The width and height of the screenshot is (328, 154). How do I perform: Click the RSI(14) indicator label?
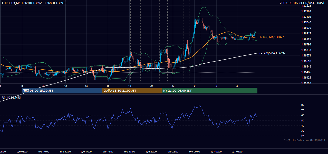coord(11,98)
